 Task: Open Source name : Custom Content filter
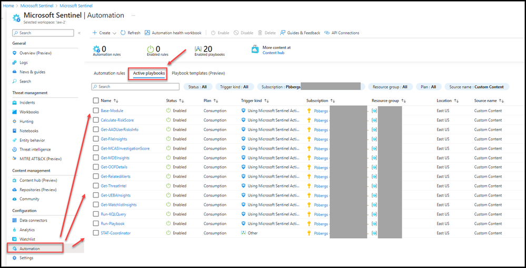coord(477,86)
